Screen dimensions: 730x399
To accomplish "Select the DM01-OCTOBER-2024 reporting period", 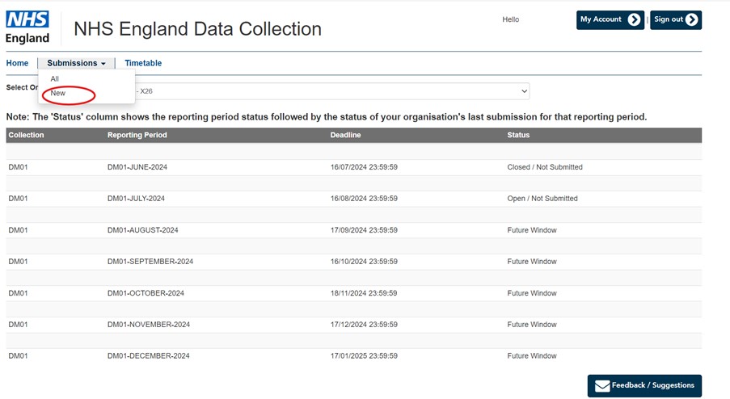I will tap(146, 293).
